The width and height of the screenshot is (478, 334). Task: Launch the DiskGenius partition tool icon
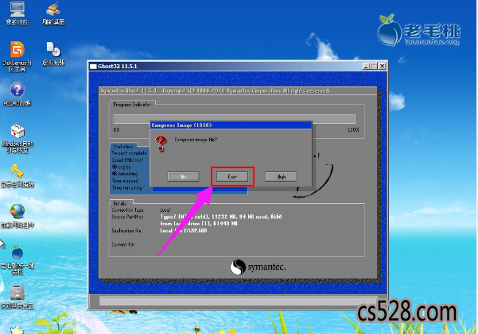pos(14,50)
